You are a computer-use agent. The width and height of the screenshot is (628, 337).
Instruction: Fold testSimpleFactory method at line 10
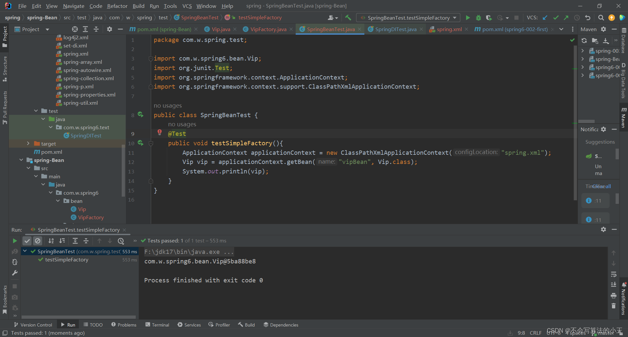pyautogui.click(x=151, y=143)
